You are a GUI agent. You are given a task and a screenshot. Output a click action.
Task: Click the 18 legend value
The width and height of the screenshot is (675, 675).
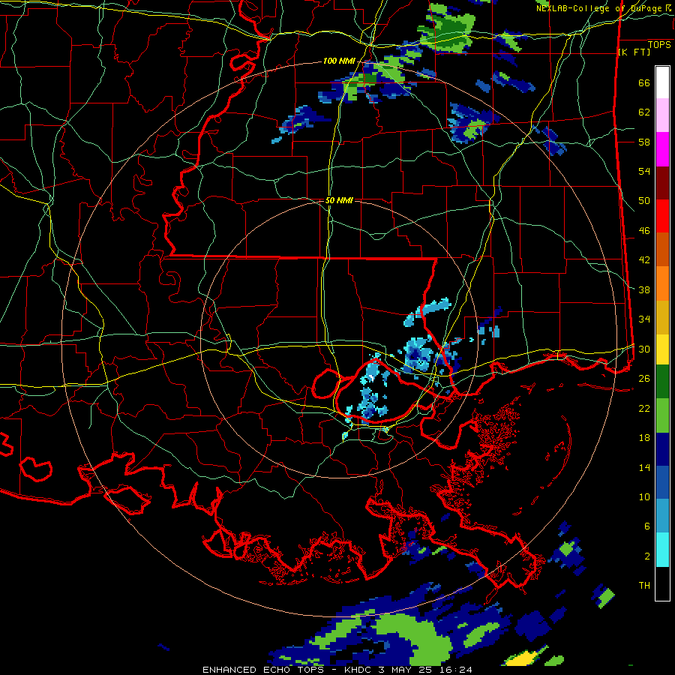[x=644, y=438]
